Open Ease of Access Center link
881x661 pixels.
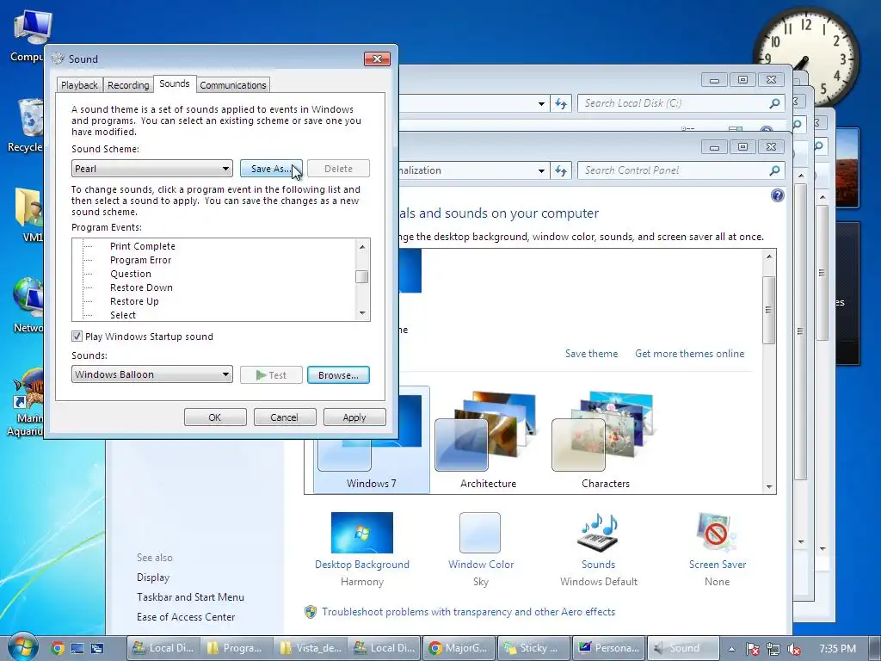pyautogui.click(x=186, y=616)
